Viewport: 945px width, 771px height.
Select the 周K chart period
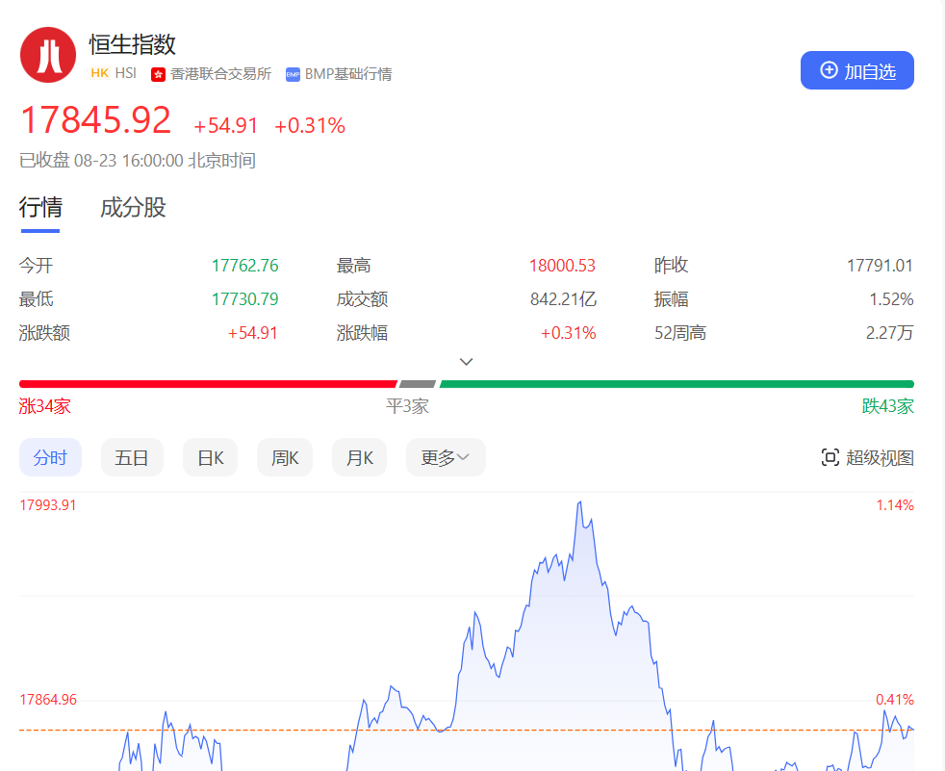(285, 457)
